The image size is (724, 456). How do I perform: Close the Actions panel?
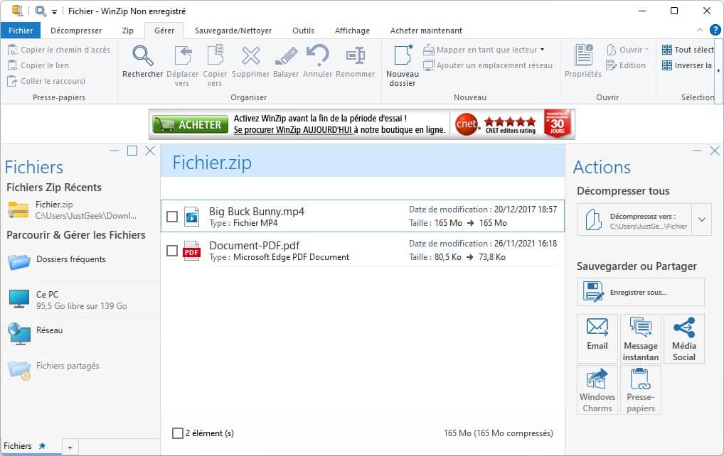(715, 151)
